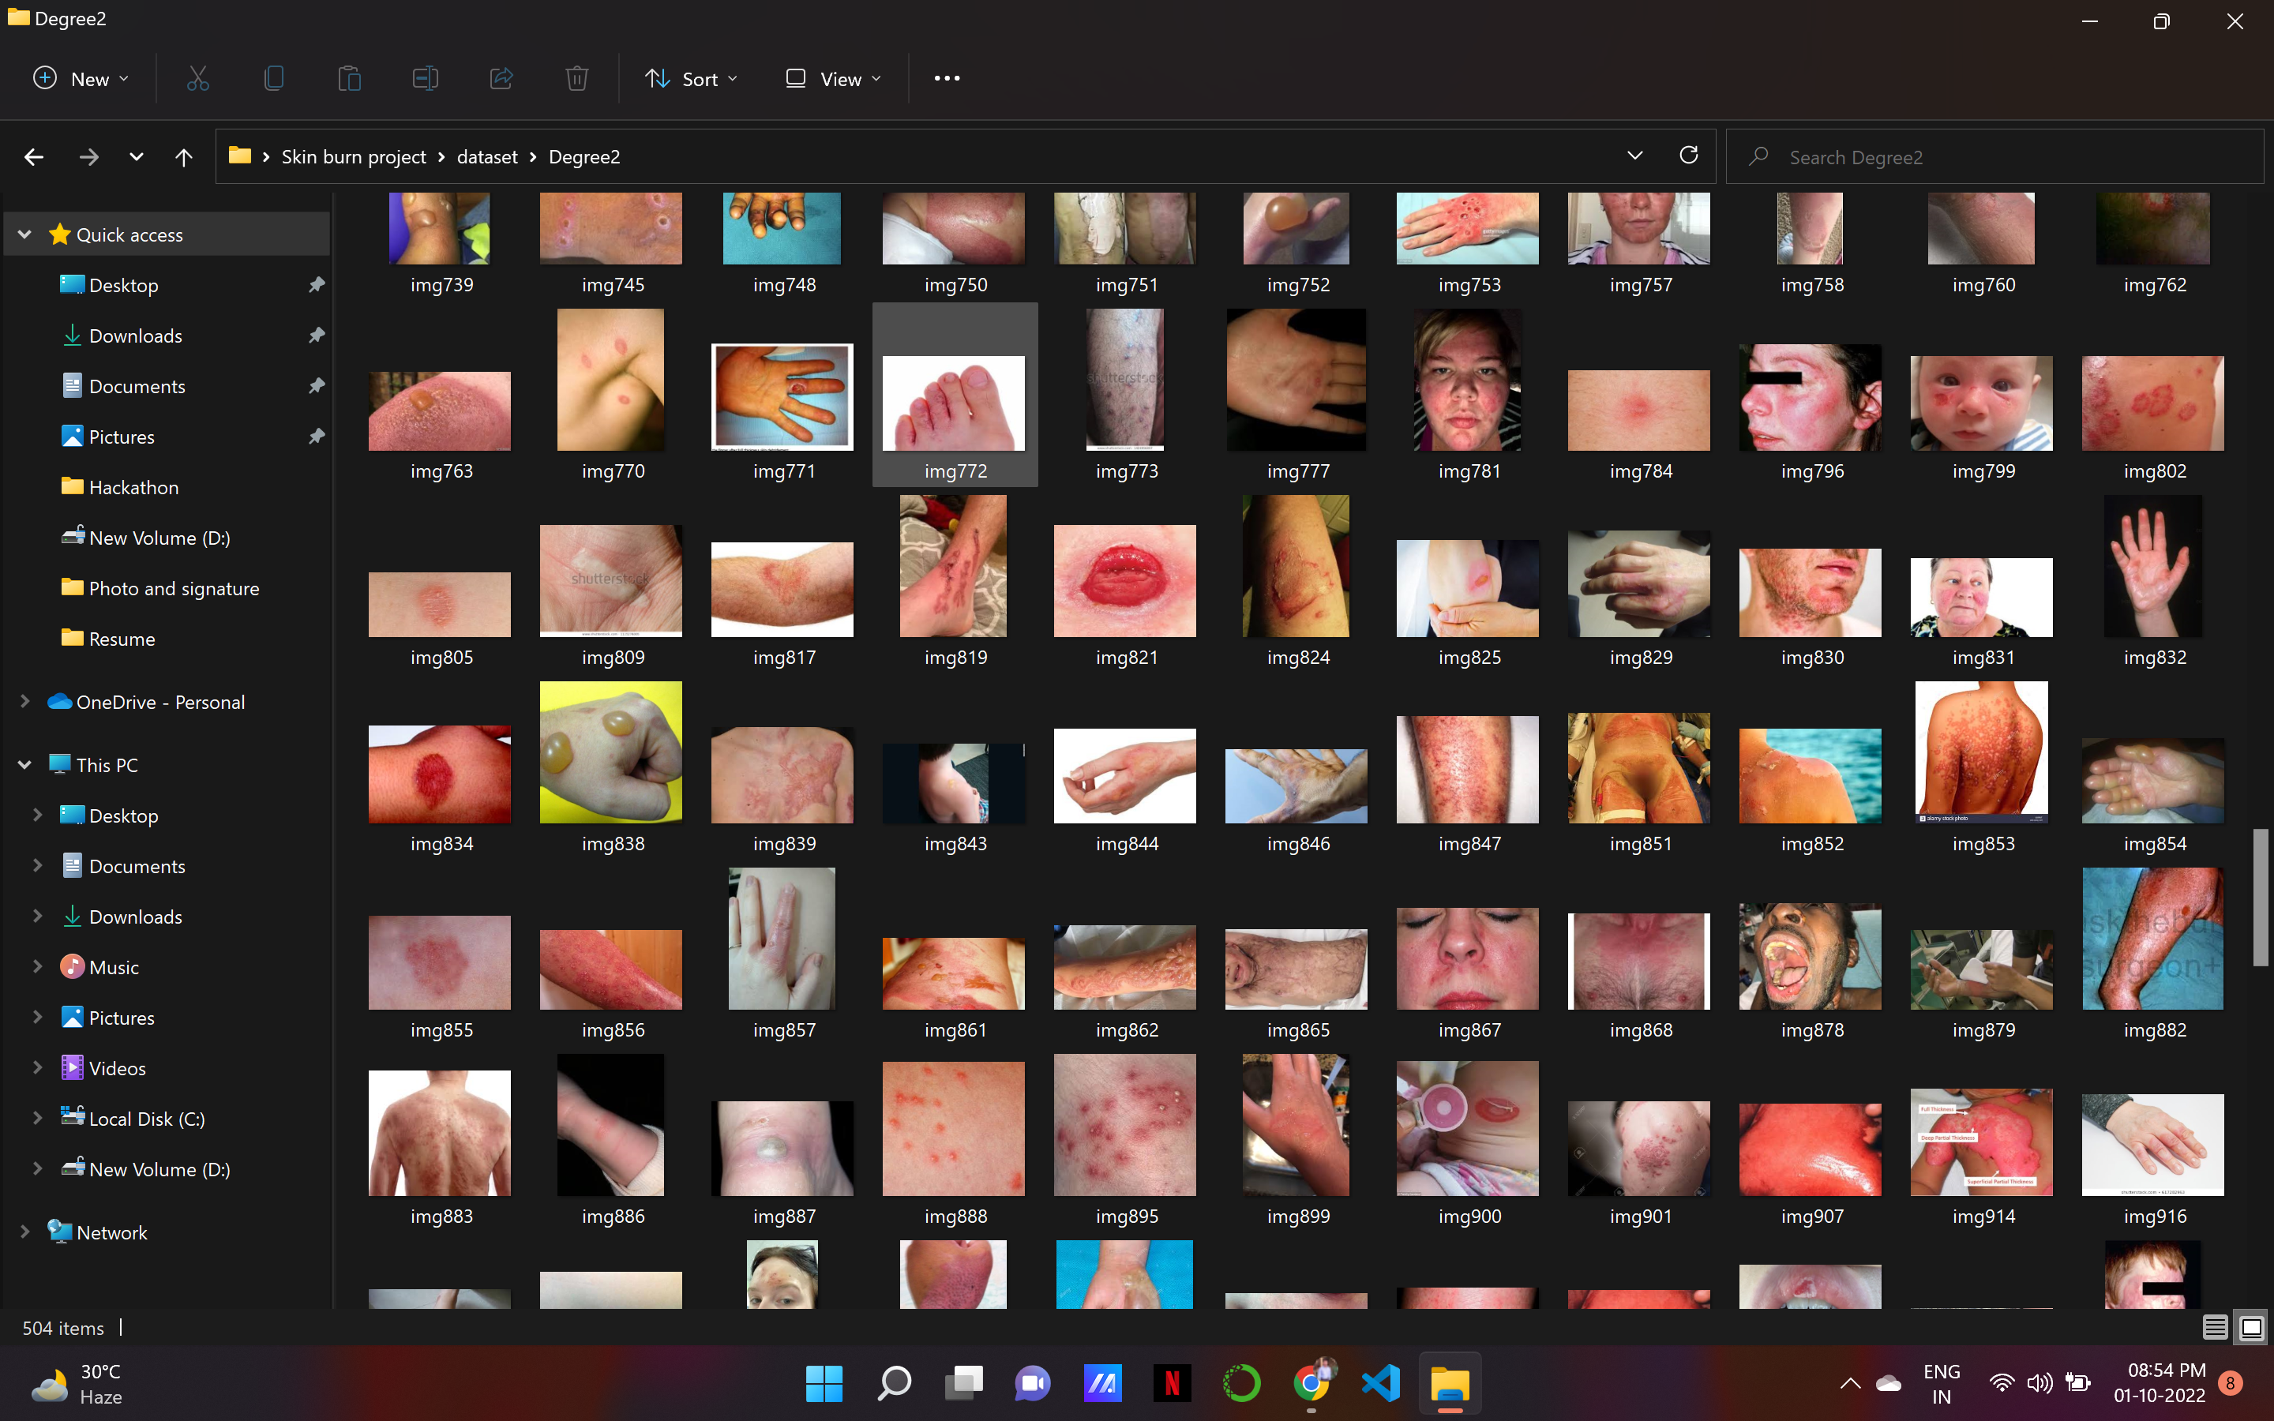This screenshot has height=1421, width=2274.
Task: Click the Cut scissors icon
Action: point(197,79)
